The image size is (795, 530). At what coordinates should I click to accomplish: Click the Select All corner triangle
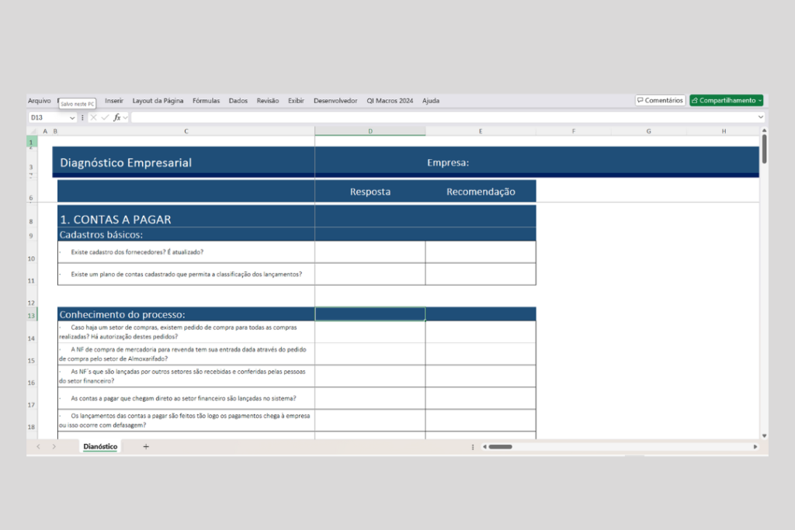[x=33, y=131]
